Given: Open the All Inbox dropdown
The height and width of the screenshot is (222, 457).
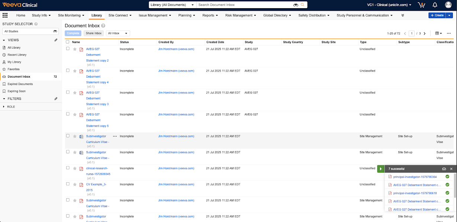Looking at the screenshot, I should tap(118, 33).
